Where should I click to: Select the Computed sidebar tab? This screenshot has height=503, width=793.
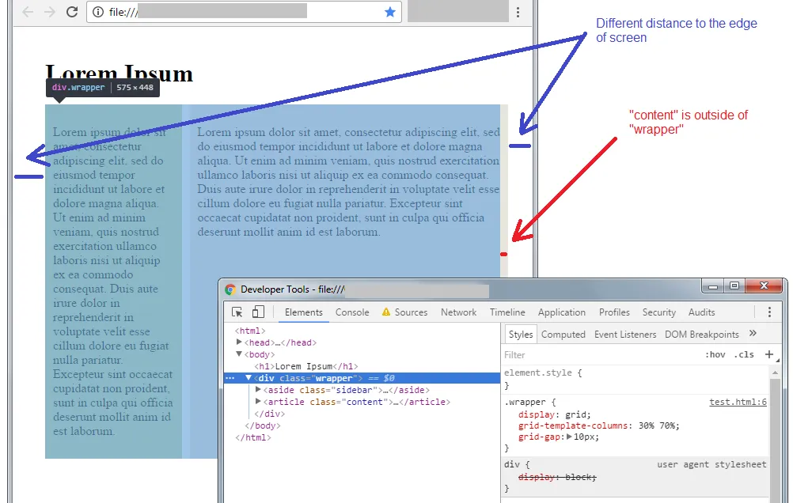click(x=563, y=335)
